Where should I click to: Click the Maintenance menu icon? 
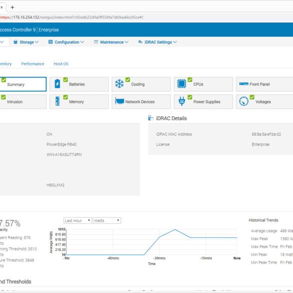click(96, 42)
